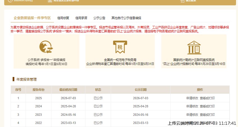Click last modified date 2024-05-16 in row 3
The height and width of the screenshot is (127, 238).
[68, 115]
